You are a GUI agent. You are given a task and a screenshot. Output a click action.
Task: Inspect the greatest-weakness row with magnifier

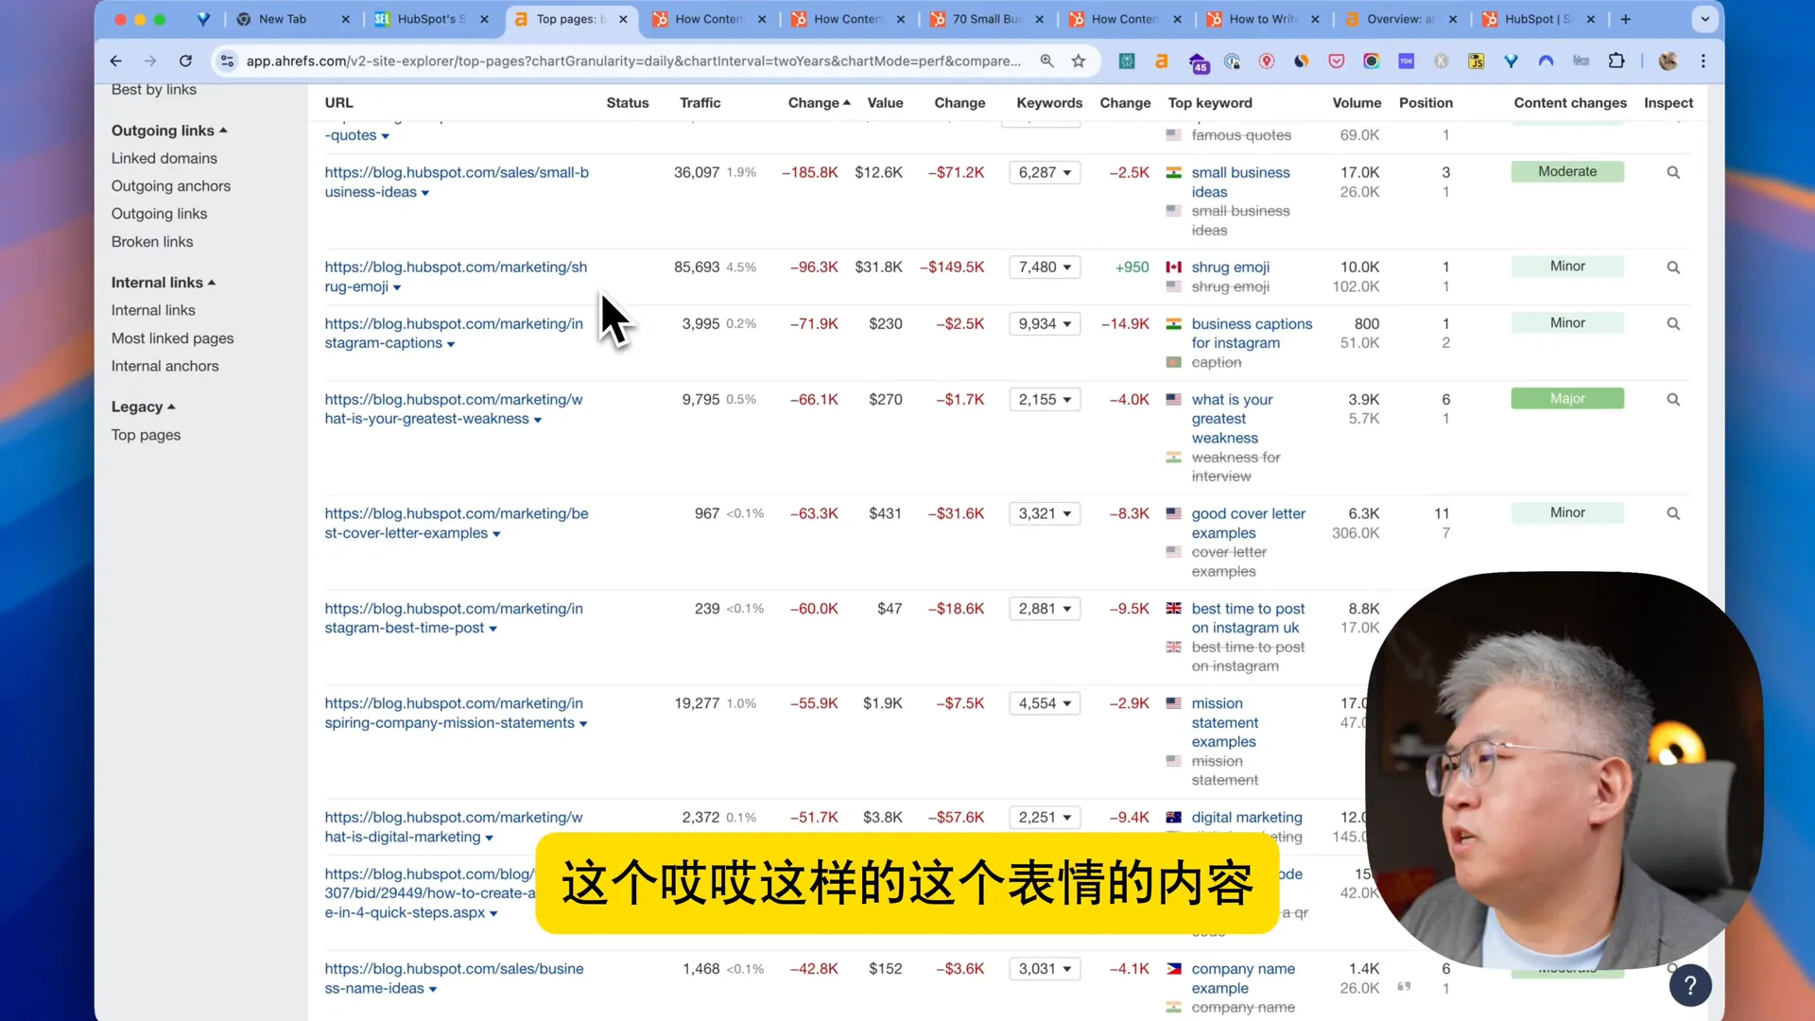1673,399
